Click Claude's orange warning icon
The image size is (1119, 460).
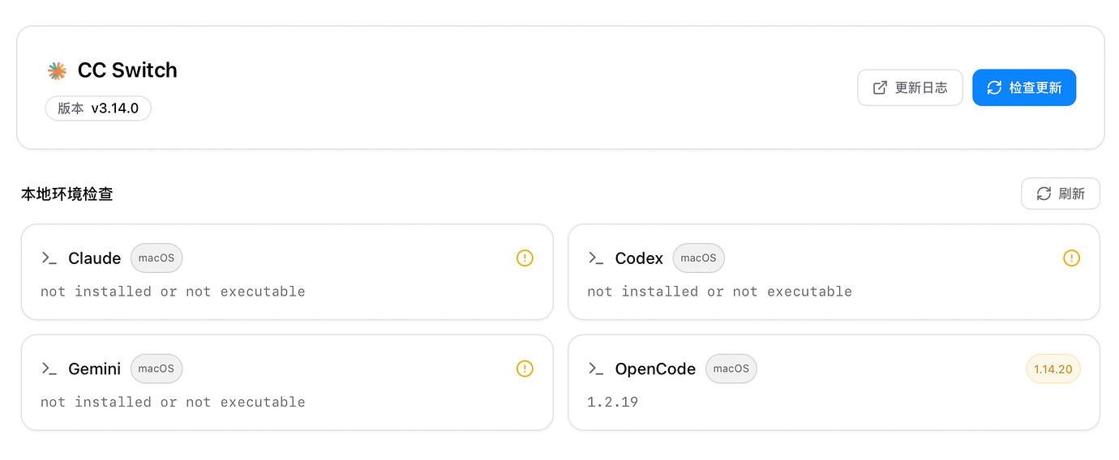click(525, 258)
